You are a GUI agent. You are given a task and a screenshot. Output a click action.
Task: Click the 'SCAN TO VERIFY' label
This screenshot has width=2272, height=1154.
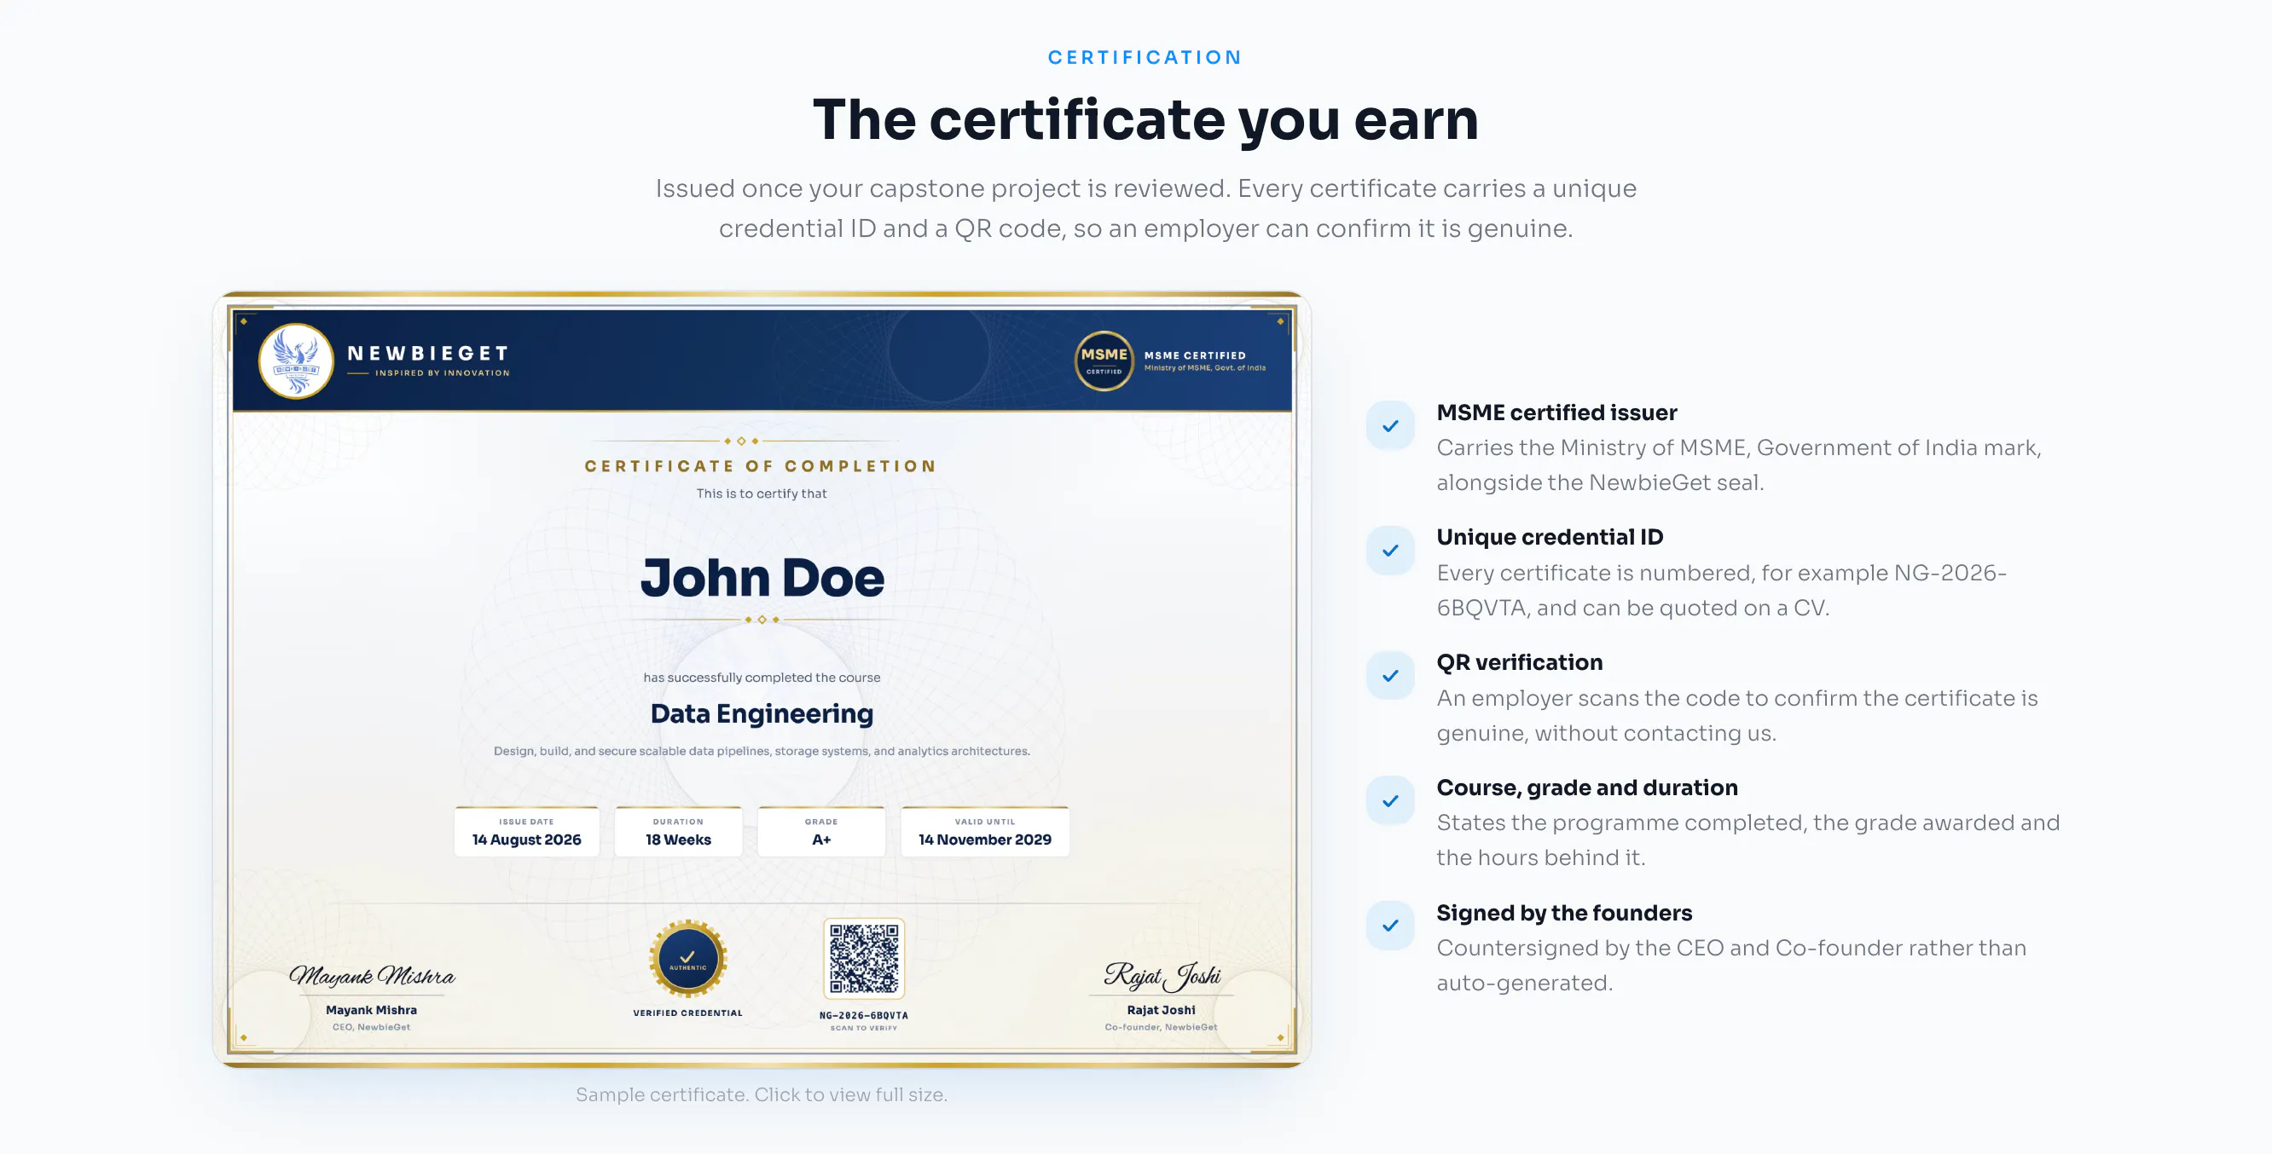[x=863, y=1028]
